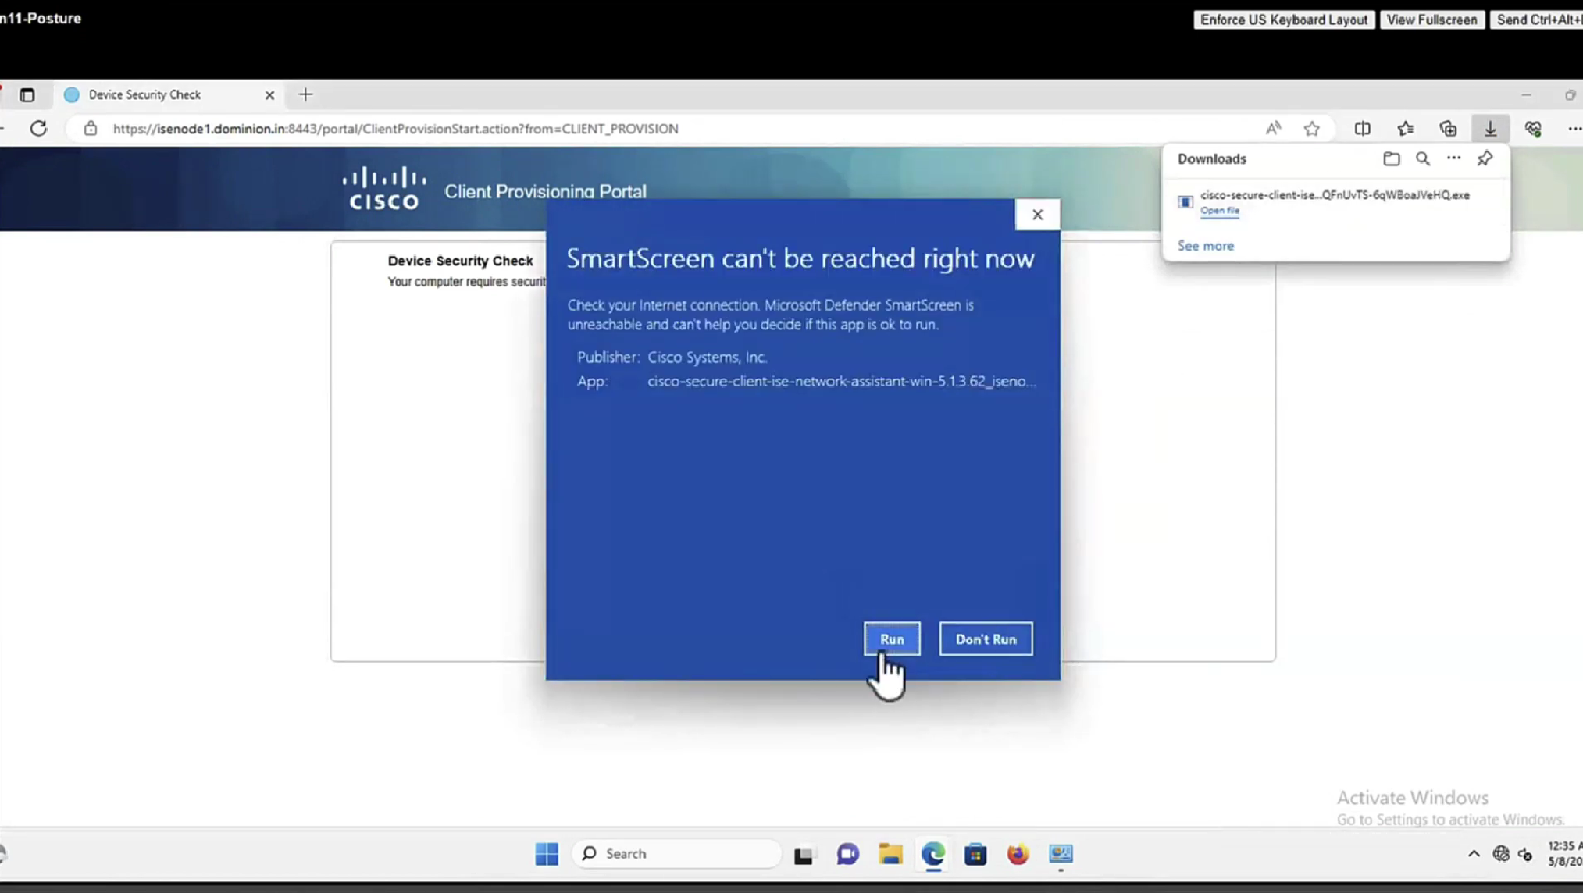Click See more in Downloads panel
The image size is (1583, 893).
click(x=1205, y=246)
